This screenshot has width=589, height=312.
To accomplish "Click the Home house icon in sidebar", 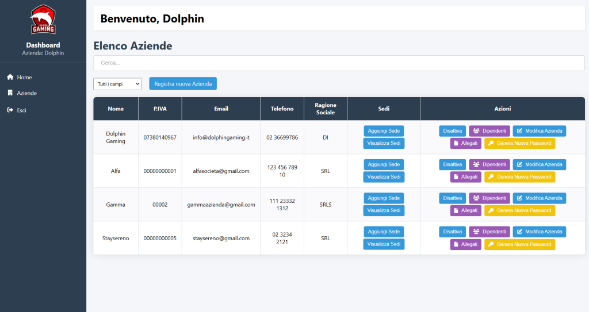I will (x=10, y=77).
